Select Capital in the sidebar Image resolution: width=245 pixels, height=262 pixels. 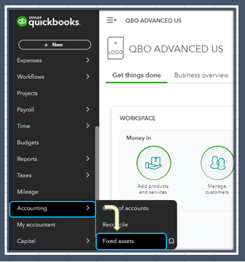click(x=26, y=241)
